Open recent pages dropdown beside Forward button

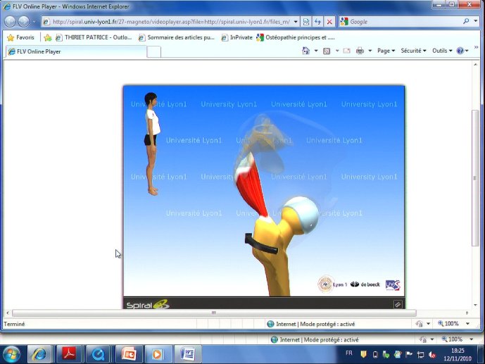34,22
